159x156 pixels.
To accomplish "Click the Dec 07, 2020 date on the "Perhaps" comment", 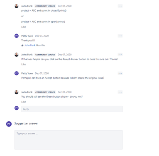I will pos(42,73).
